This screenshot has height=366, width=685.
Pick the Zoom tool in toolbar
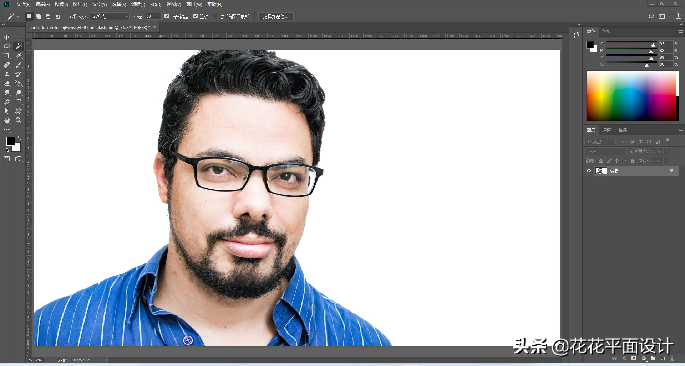19,121
